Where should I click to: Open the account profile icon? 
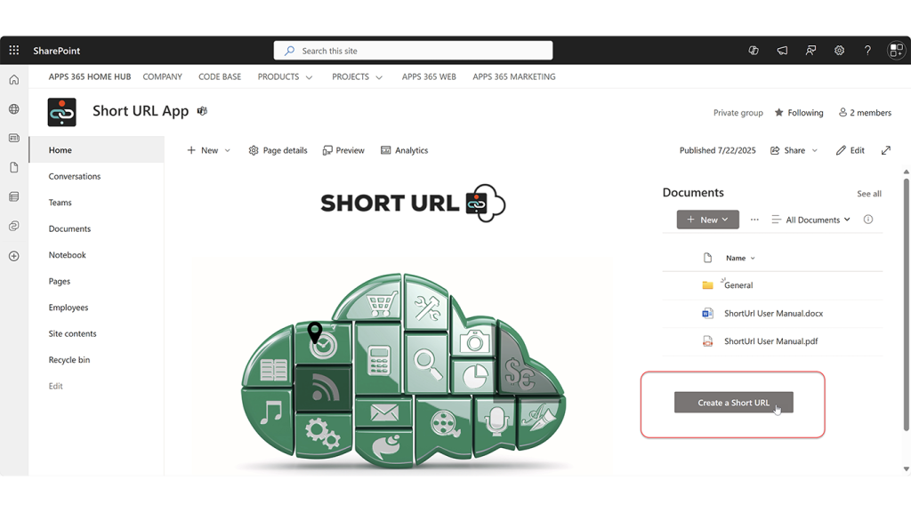tap(896, 51)
